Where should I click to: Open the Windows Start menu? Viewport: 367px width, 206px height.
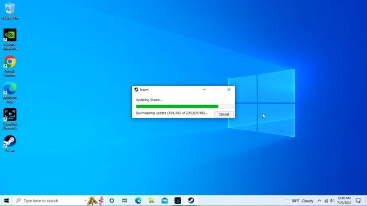tap(6, 201)
